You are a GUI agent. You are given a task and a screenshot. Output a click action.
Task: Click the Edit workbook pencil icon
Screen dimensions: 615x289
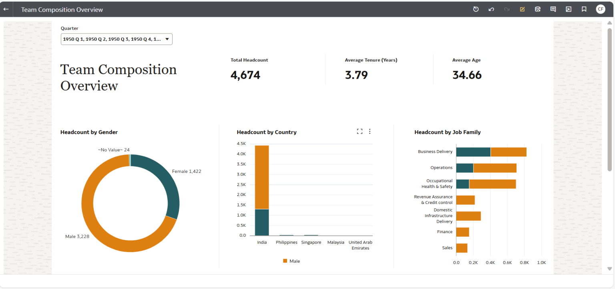[x=522, y=9]
